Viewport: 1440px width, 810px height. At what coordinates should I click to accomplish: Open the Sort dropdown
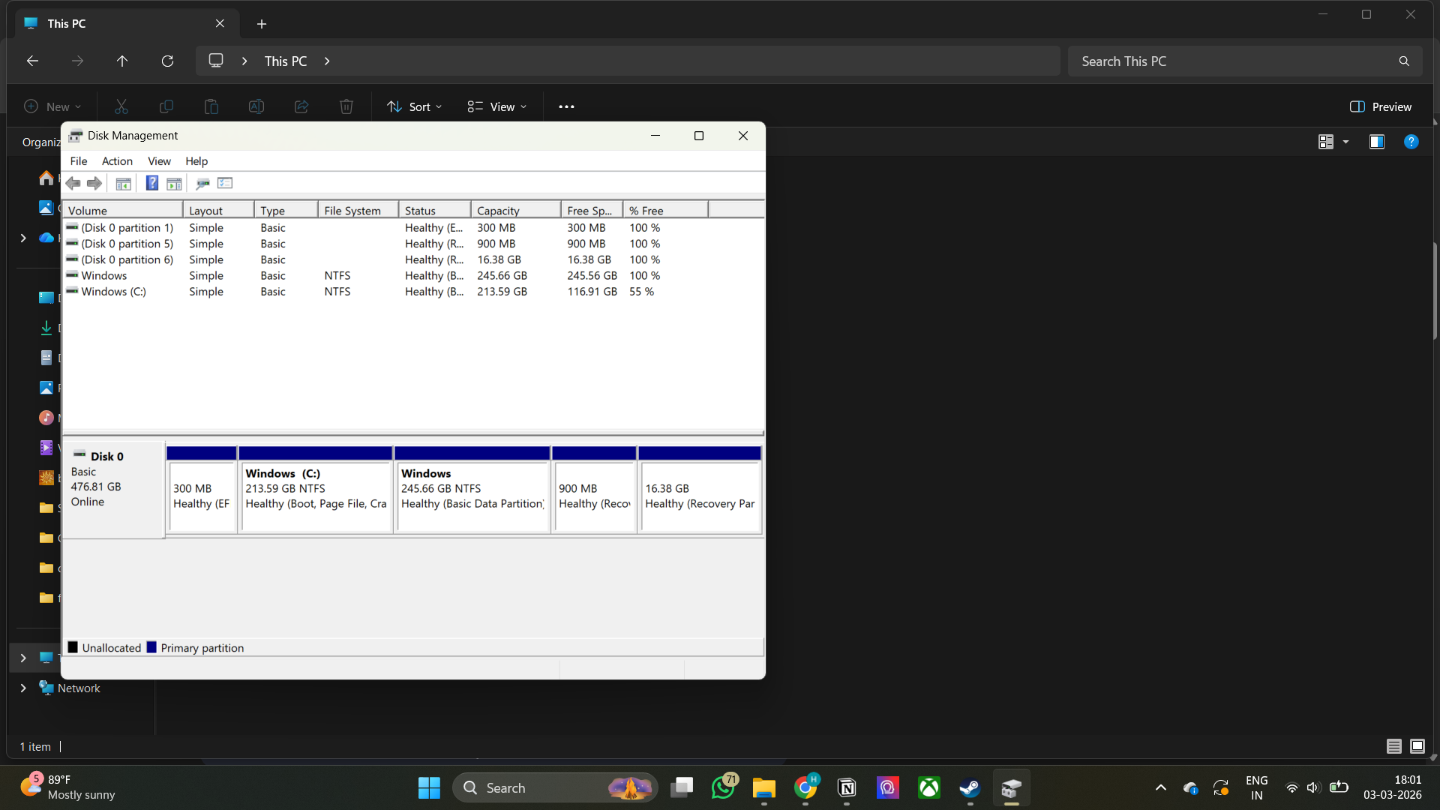(x=415, y=106)
